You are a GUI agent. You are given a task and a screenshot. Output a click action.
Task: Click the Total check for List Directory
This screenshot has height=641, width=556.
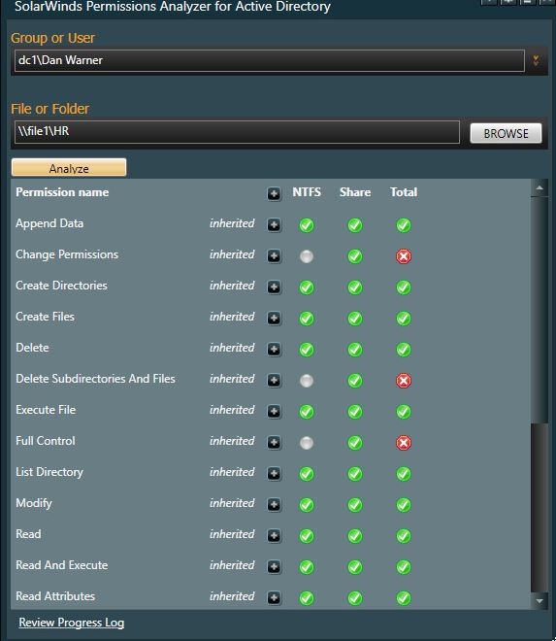click(x=404, y=474)
